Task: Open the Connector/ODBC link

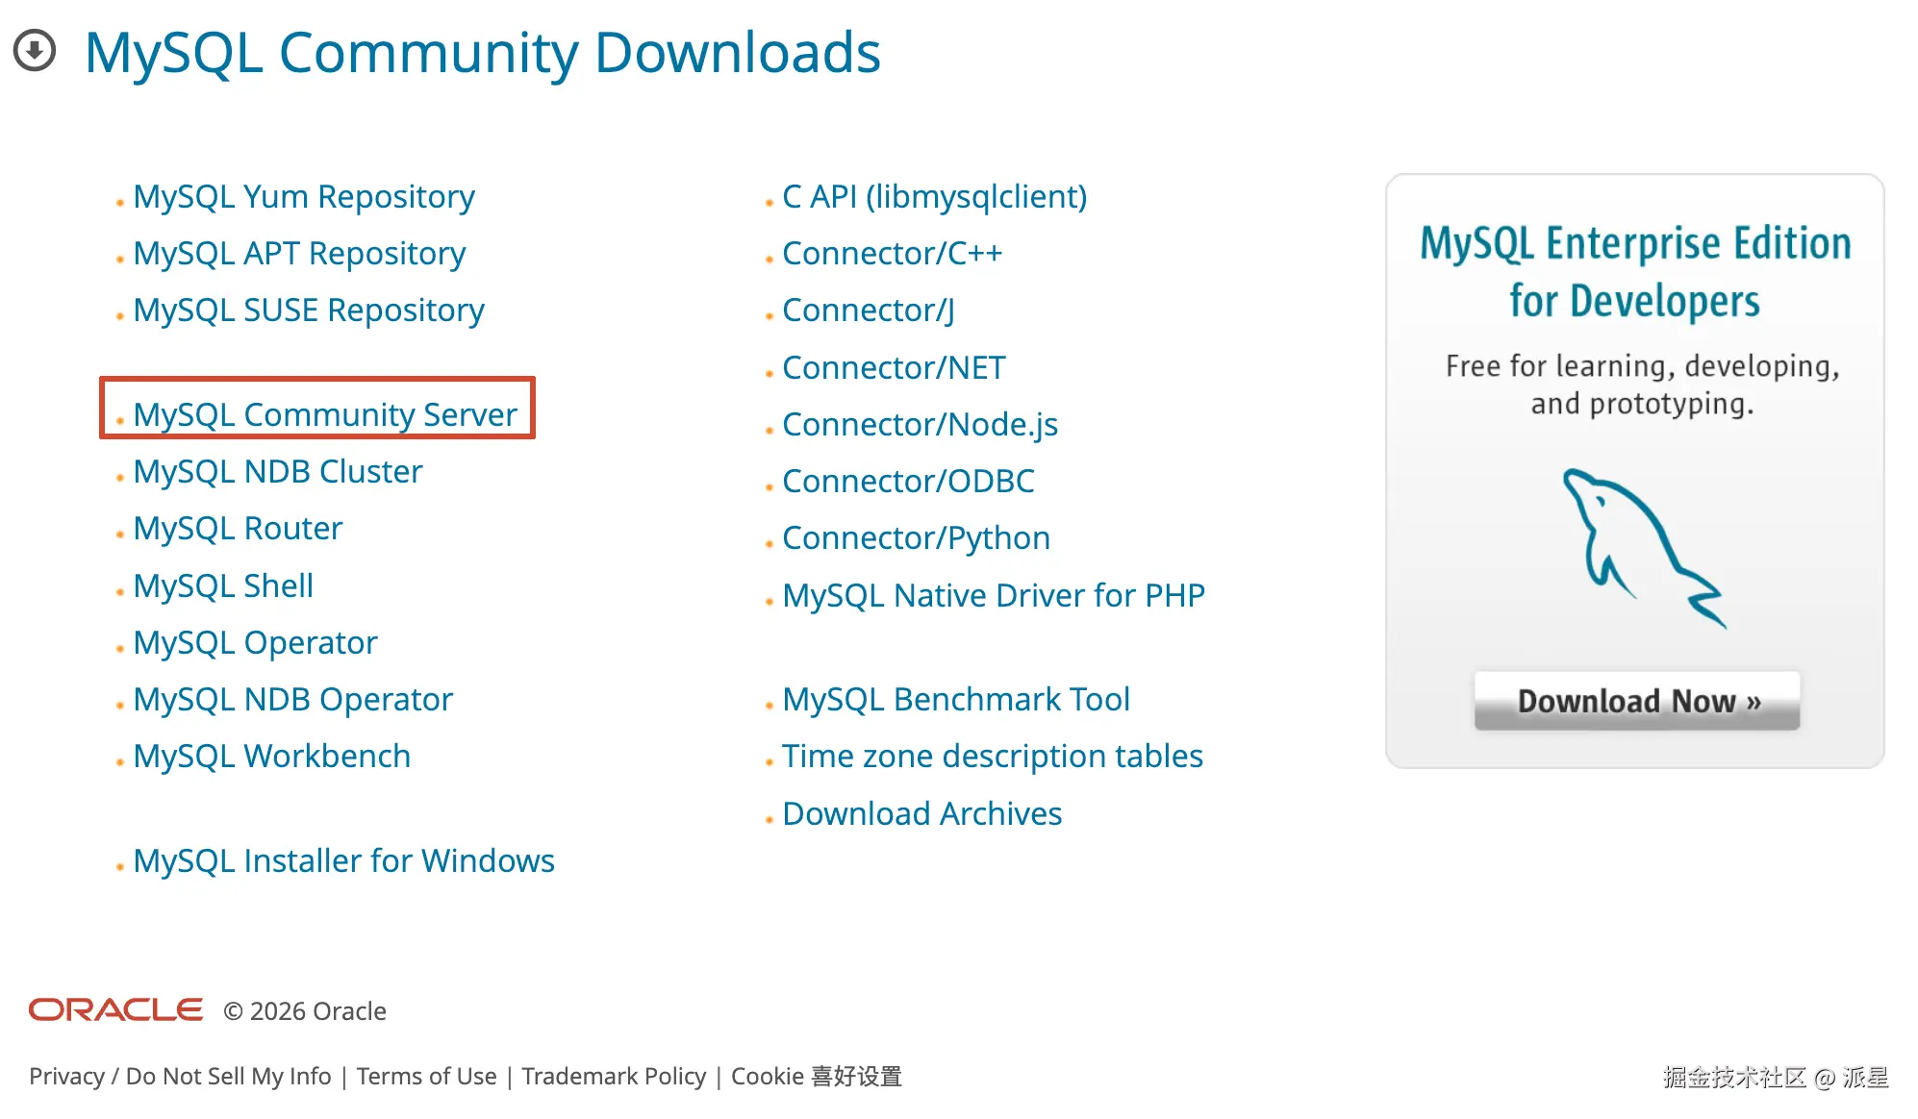Action: pyautogui.click(x=907, y=481)
